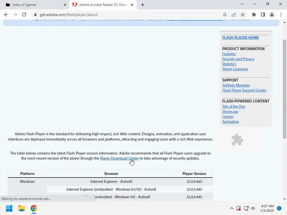Open Security and Privacy link

[238, 59]
